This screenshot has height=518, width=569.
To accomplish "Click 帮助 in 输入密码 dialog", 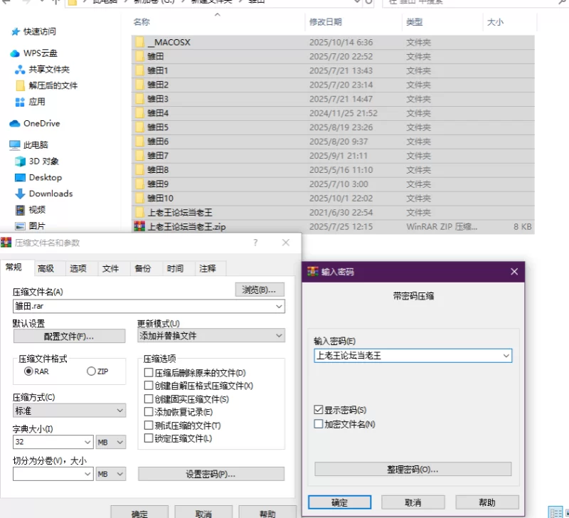I will 487,502.
